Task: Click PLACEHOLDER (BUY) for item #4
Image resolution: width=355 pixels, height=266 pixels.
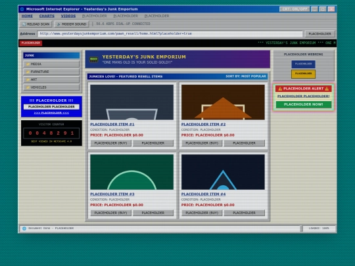Action: pos(202,213)
